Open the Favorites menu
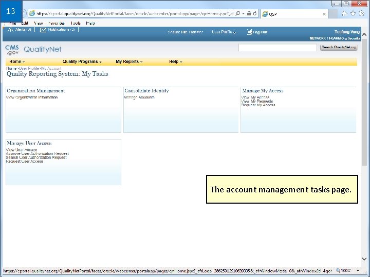Image resolution: width=370 pixels, height=277 pixels. [57, 23]
